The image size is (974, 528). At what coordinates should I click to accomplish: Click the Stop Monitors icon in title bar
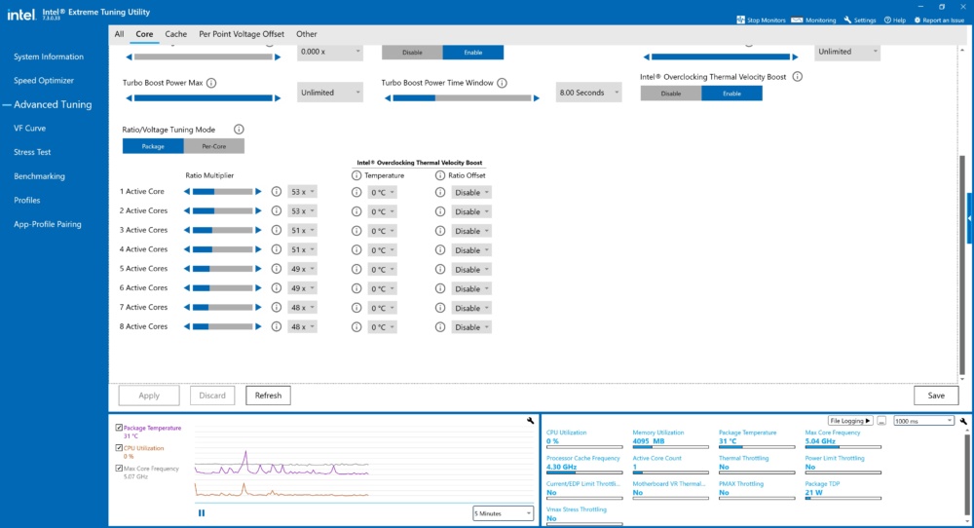pos(740,19)
